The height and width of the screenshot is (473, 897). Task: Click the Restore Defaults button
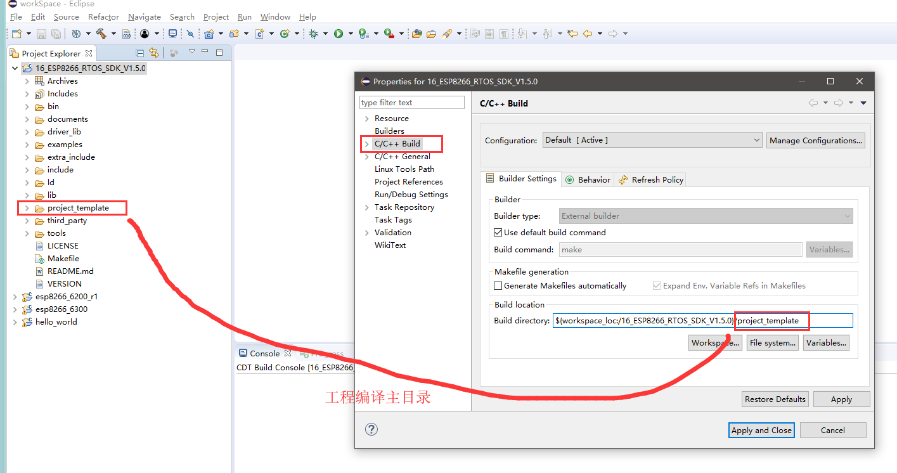click(x=775, y=399)
